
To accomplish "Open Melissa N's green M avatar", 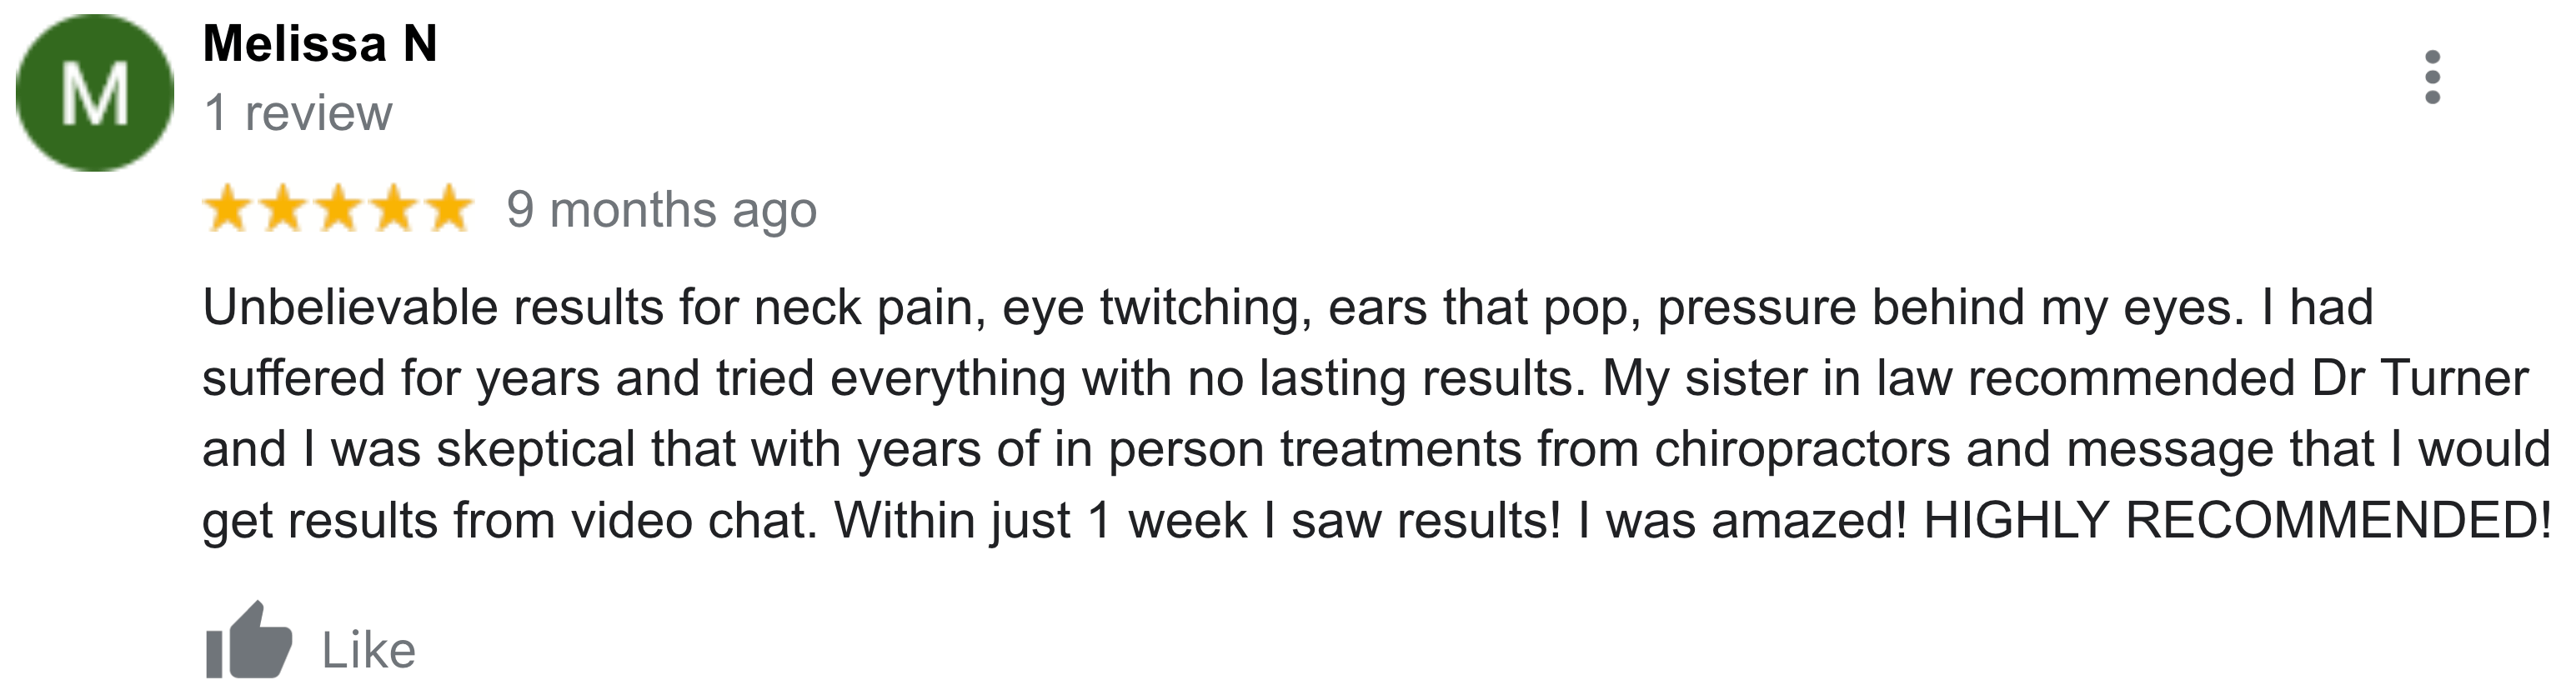I will click(x=95, y=93).
